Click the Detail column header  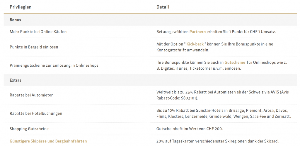[163, 7]
